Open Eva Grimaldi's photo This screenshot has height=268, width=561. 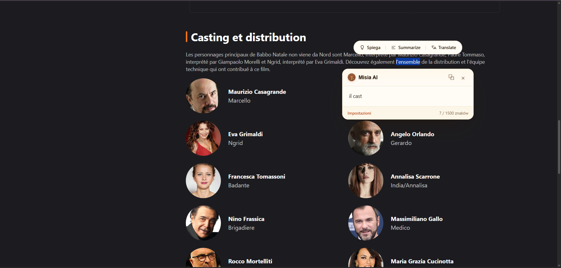coord(203,138)
